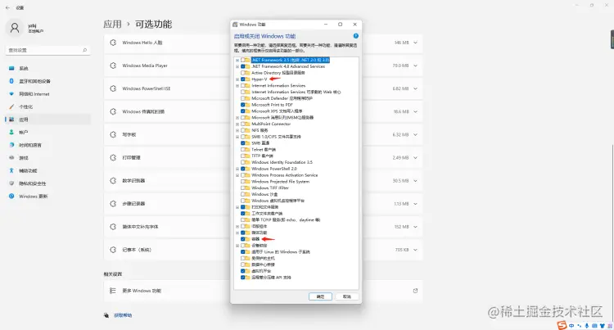
Task: Go back with the Settings back arrow
Action: (7, 7)
